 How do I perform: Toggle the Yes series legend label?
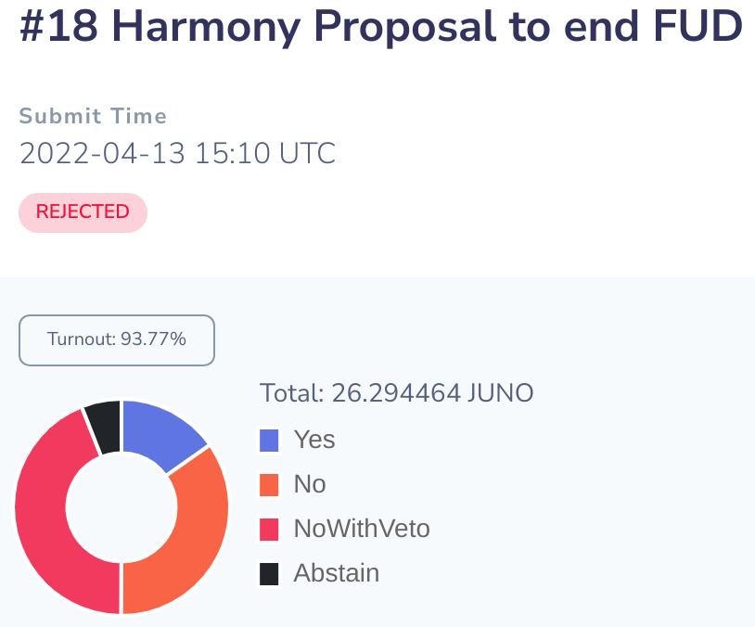click(314, 440)
